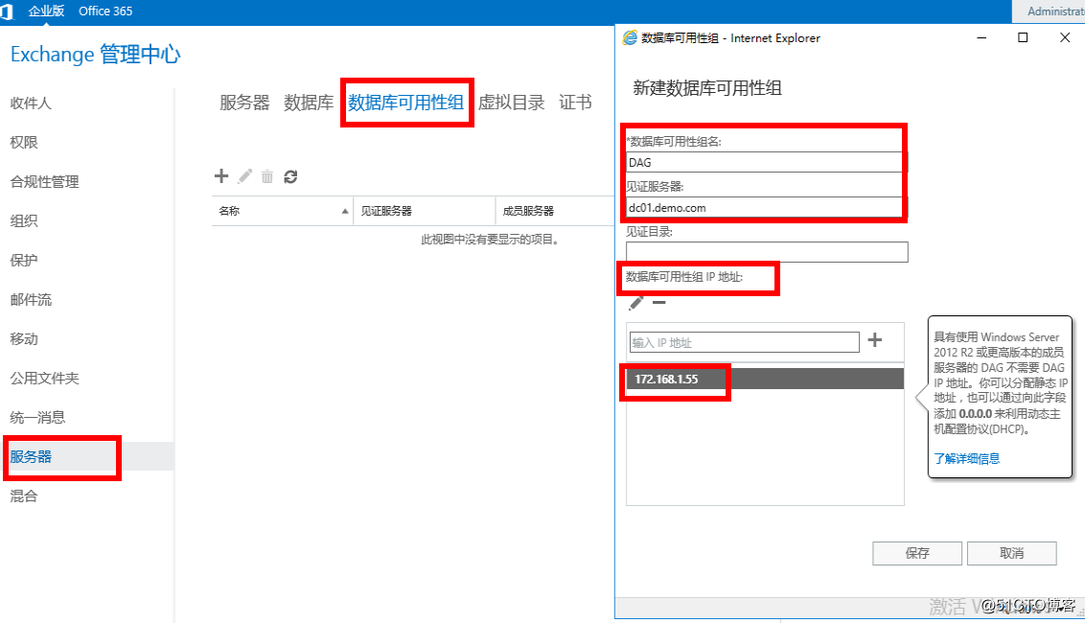Image resolution: width=1085 pixels, height=623 pixels.
Task: Open the Office 365 tab
Action: [x=105, y=12]
